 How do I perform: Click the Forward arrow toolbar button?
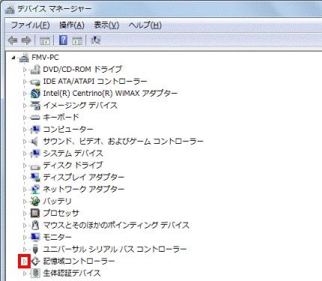[26, 40]
